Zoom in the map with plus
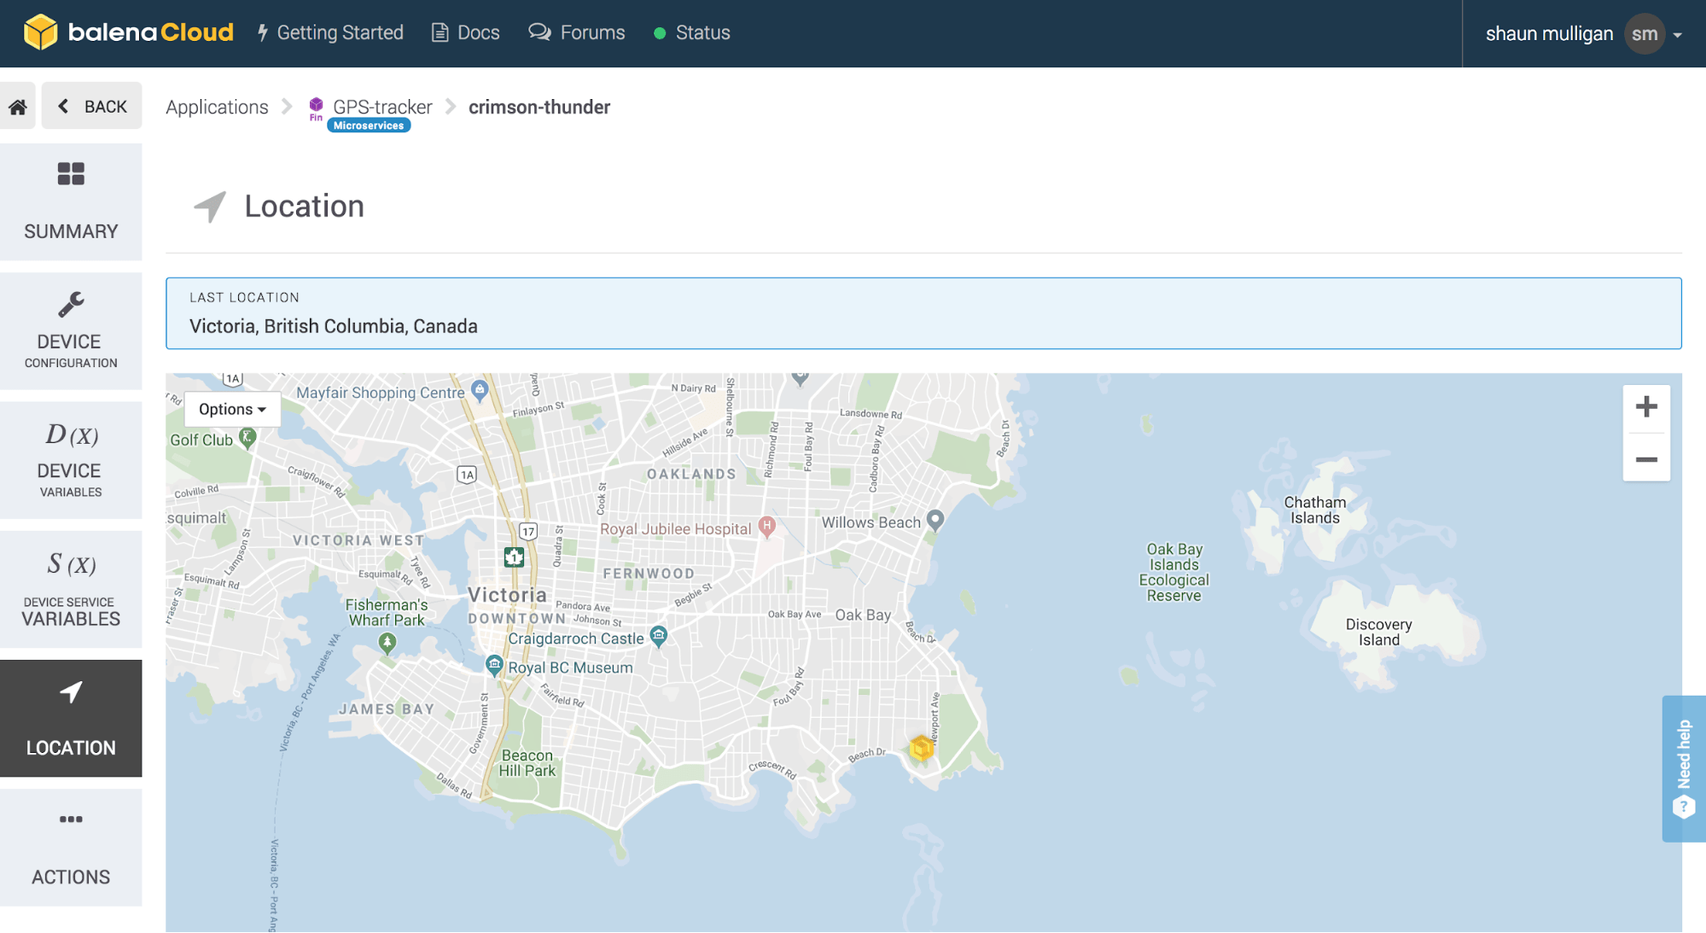 (1646, 406)
